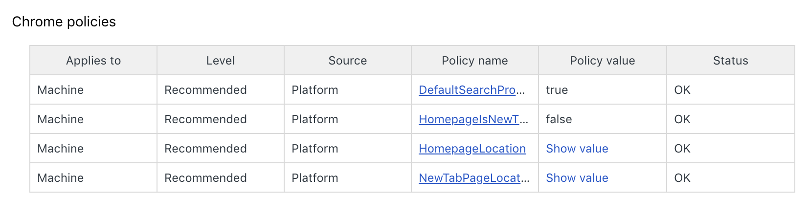Viewport: 809px width, 219px height.
Task: Click the OK status in the DefaultSearchPro… row
Action: pyautogui.click(x=682, y=90)
